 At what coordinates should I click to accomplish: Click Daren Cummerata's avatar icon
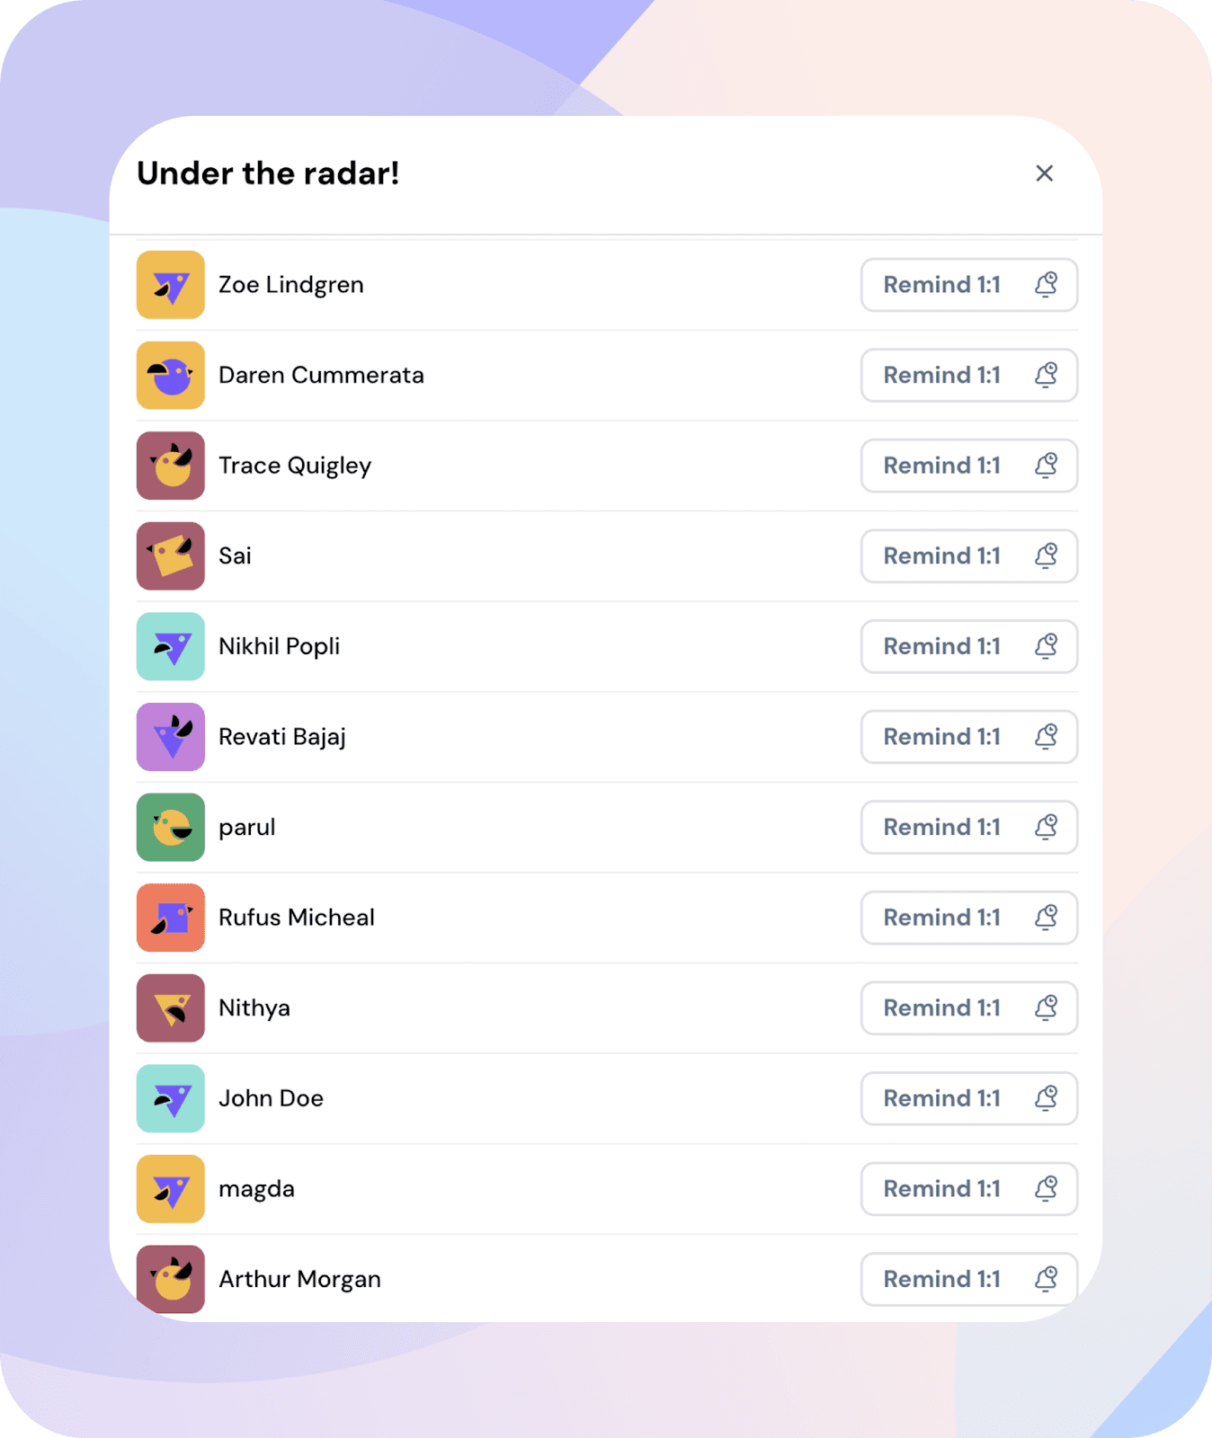point(171,376)
